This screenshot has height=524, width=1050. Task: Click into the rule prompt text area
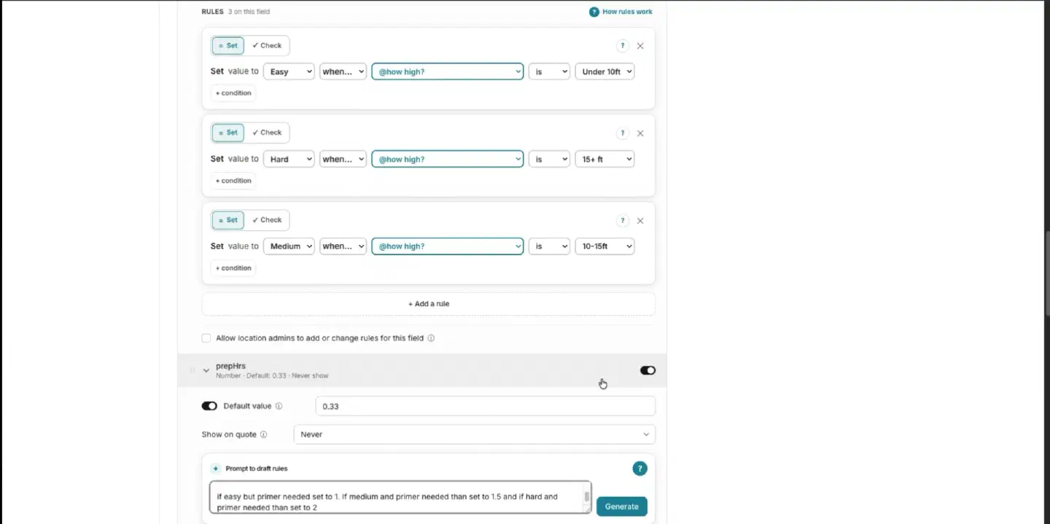400,497
